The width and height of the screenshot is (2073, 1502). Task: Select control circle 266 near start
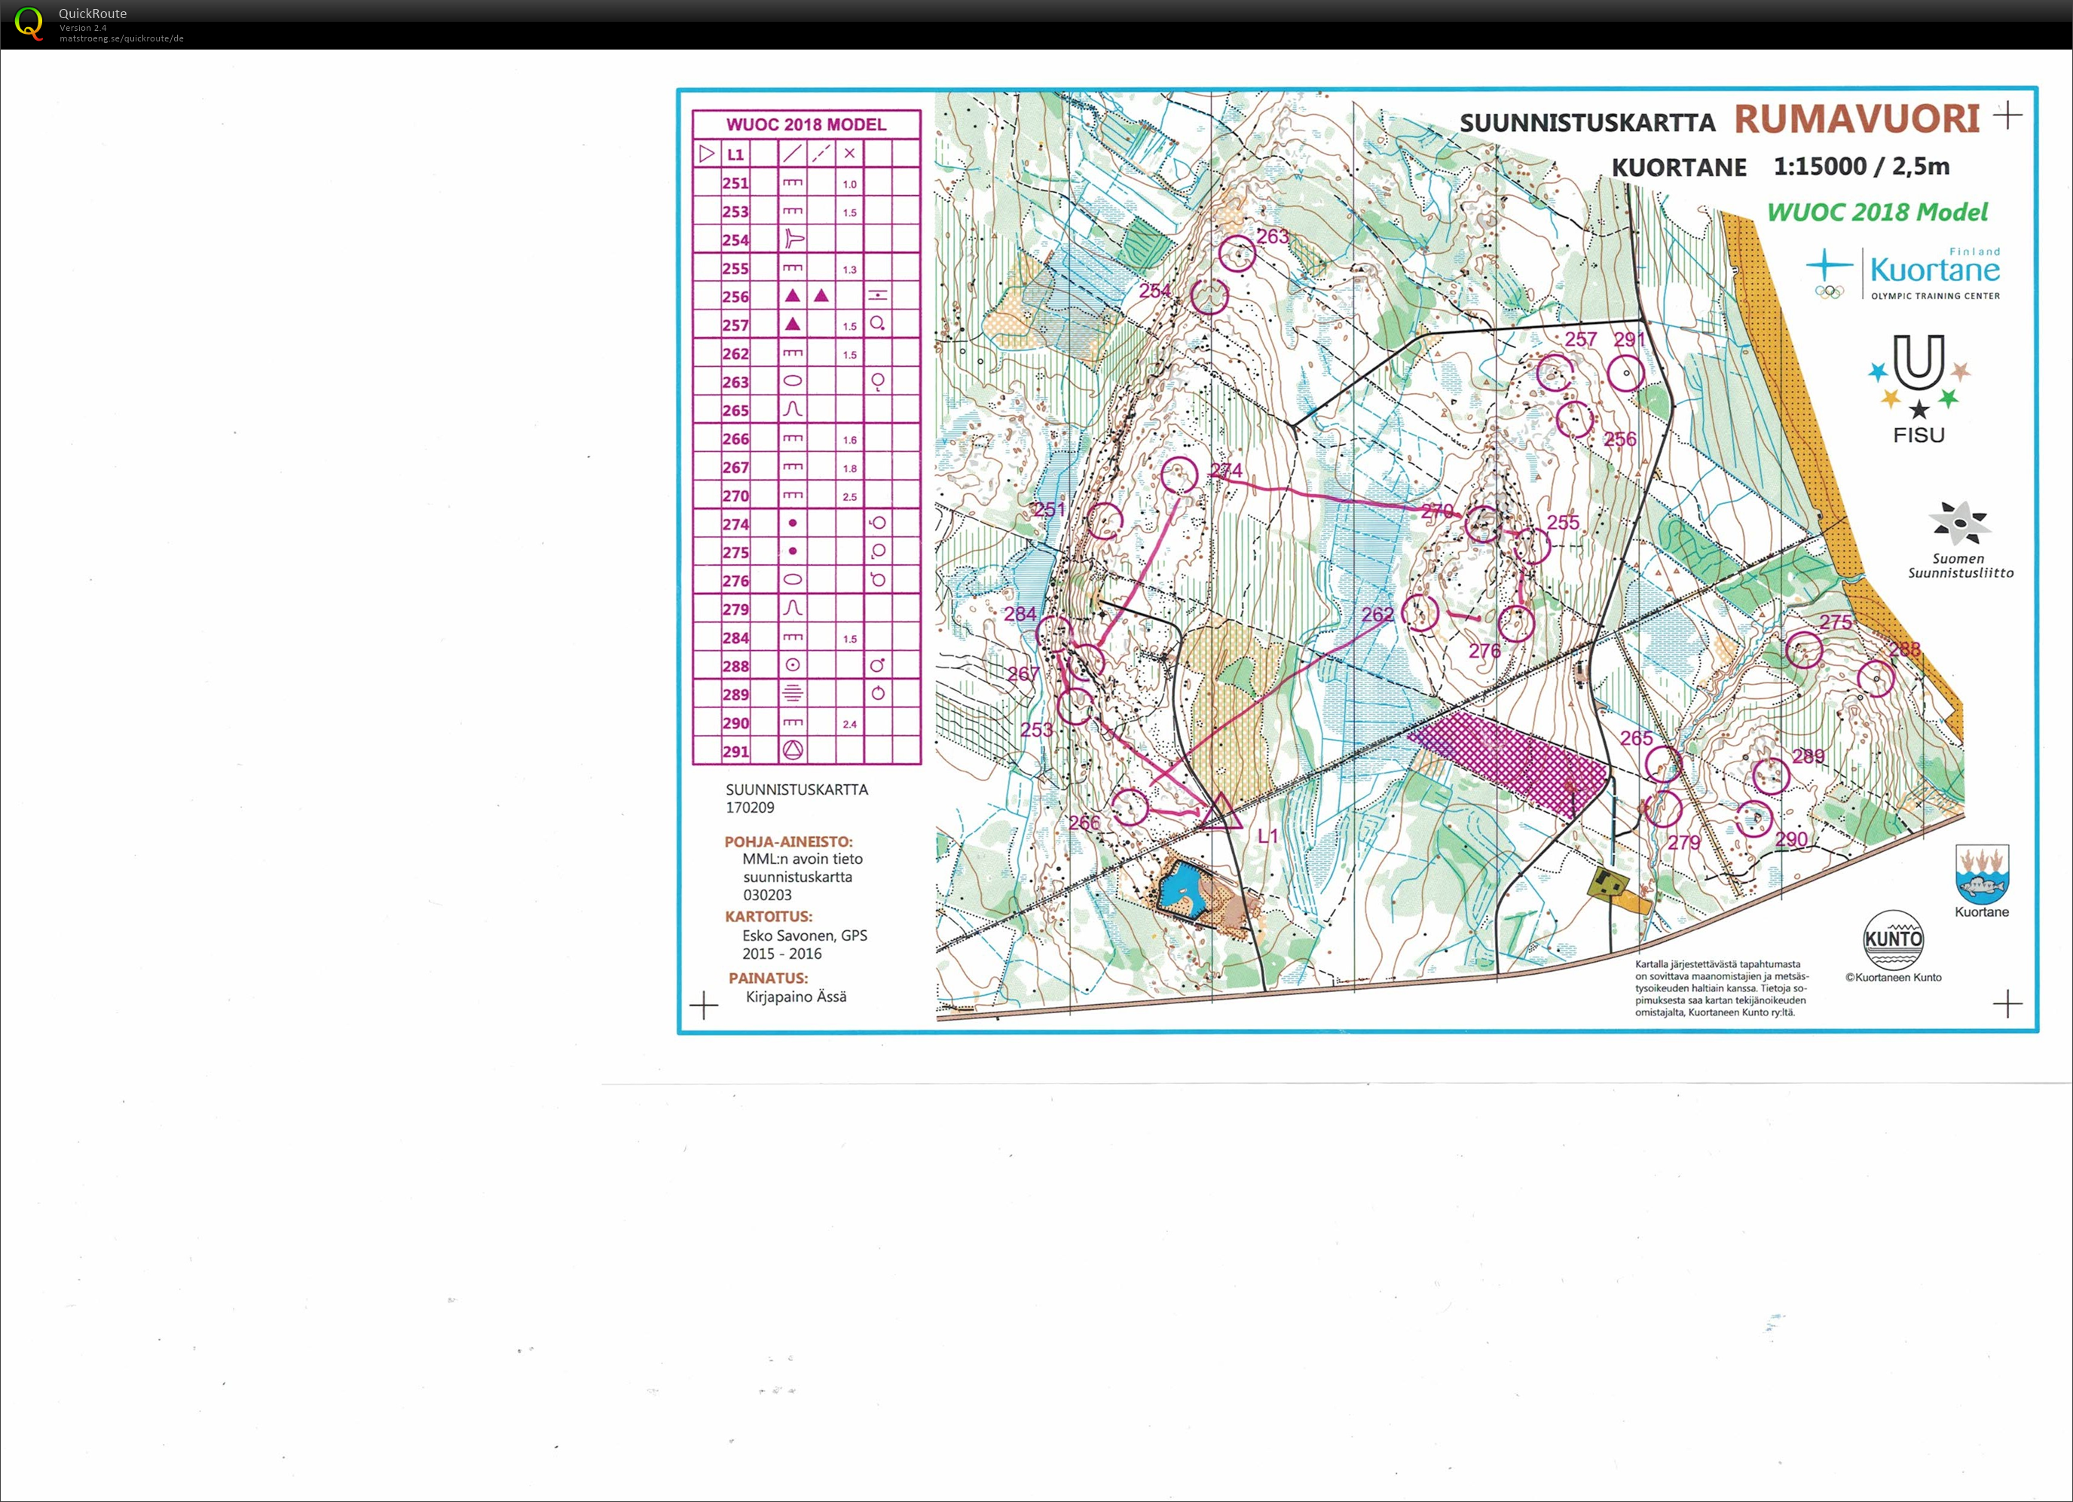(x=1130, y=807)
